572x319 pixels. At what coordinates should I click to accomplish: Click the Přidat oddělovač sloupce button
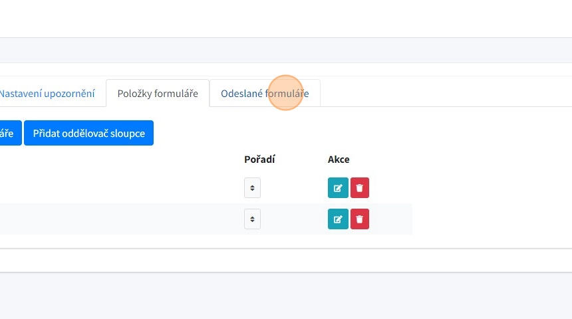pos(88,133)
